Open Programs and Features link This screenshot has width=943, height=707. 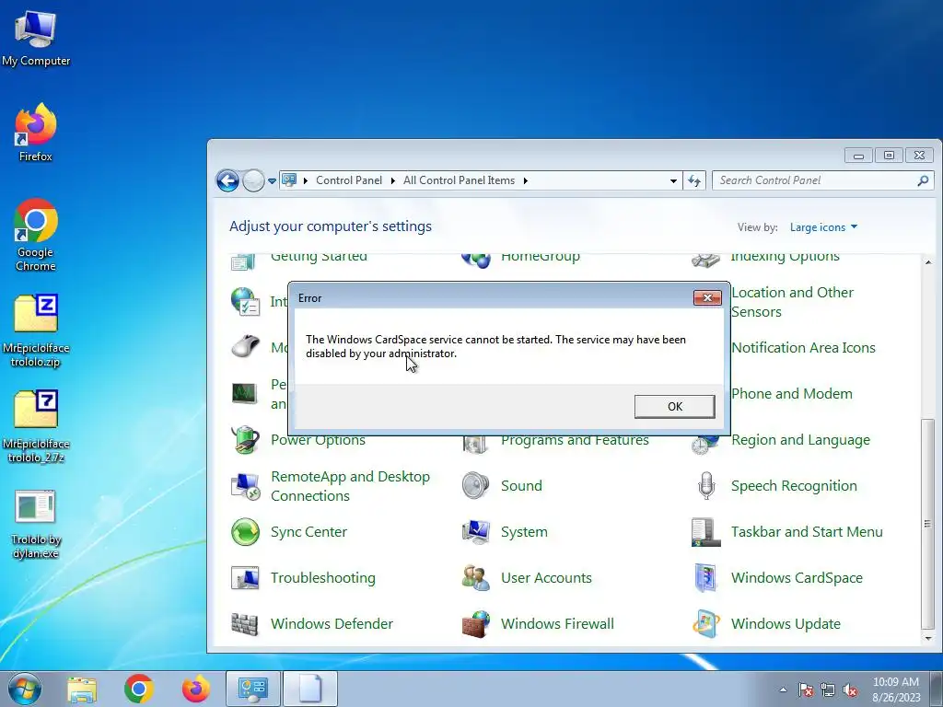[575, 442]
